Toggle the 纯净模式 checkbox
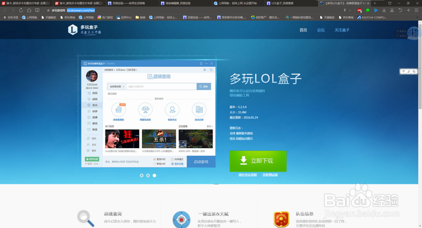The height and width of the screenshot is (228, 422). [x=173, y=159]
